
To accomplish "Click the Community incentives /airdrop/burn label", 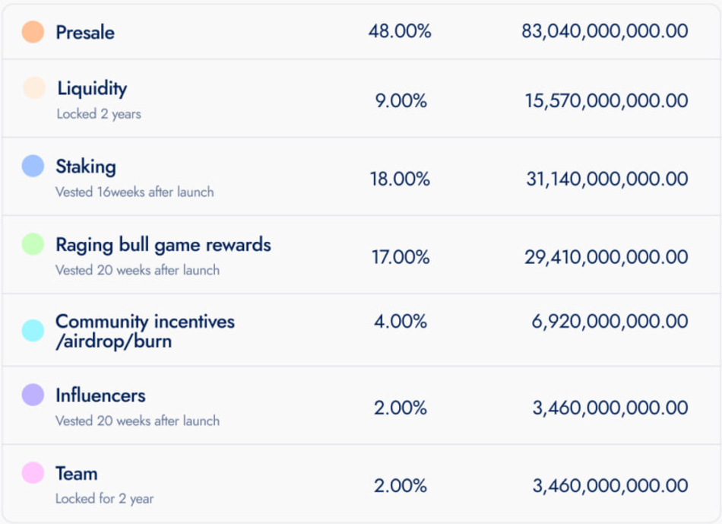I will pyautogui.click(x=145, y=332).
